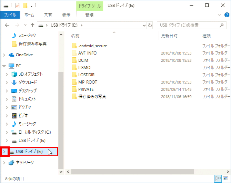Expand the ローカル ディスク (C:) node
The image size is (231, 183).
(x=7, y=132)
